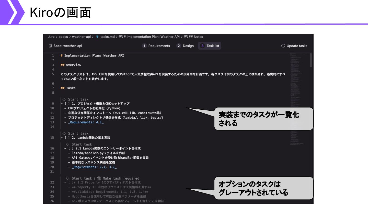Click the '## Notes' breadcrumb item
Viewport: 368px width, 207px height.
[196, 37]
